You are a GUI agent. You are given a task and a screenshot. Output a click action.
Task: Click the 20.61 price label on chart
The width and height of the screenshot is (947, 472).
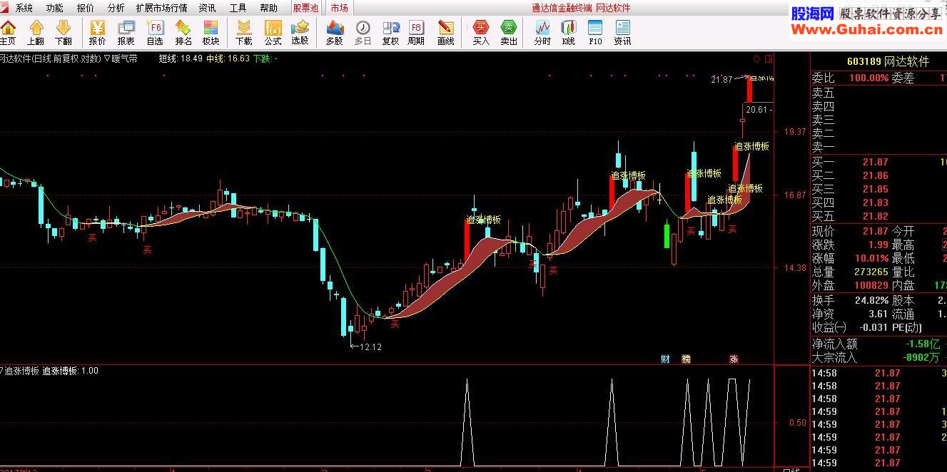(756, 110)
